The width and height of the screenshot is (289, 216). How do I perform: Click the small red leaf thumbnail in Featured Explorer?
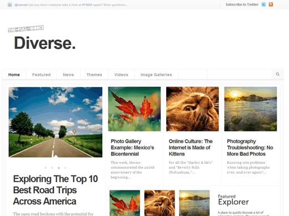(x=124, y=203)
